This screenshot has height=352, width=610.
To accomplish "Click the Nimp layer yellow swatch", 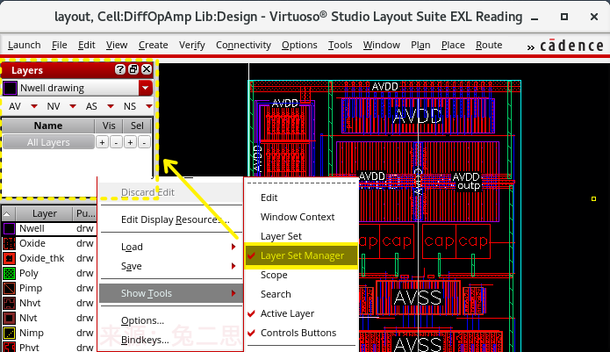I will coord(9,333).
